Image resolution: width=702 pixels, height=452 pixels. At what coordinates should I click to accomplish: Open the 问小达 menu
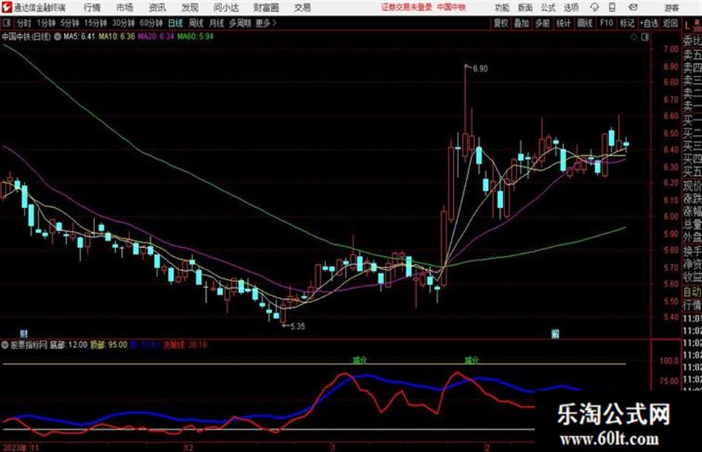pos(226,7)
